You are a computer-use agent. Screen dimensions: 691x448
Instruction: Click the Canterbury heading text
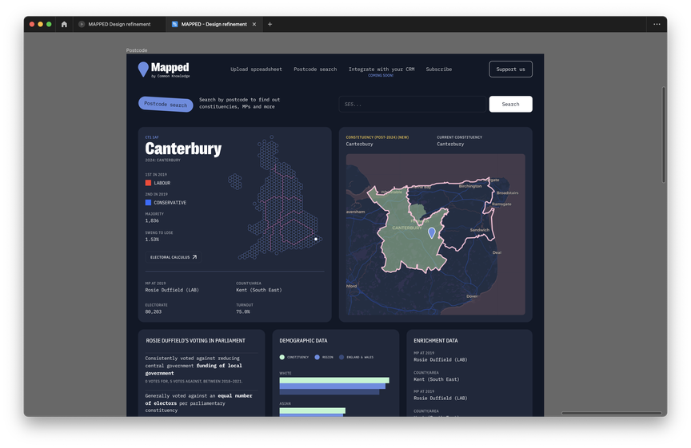click(x=183, y=149)
